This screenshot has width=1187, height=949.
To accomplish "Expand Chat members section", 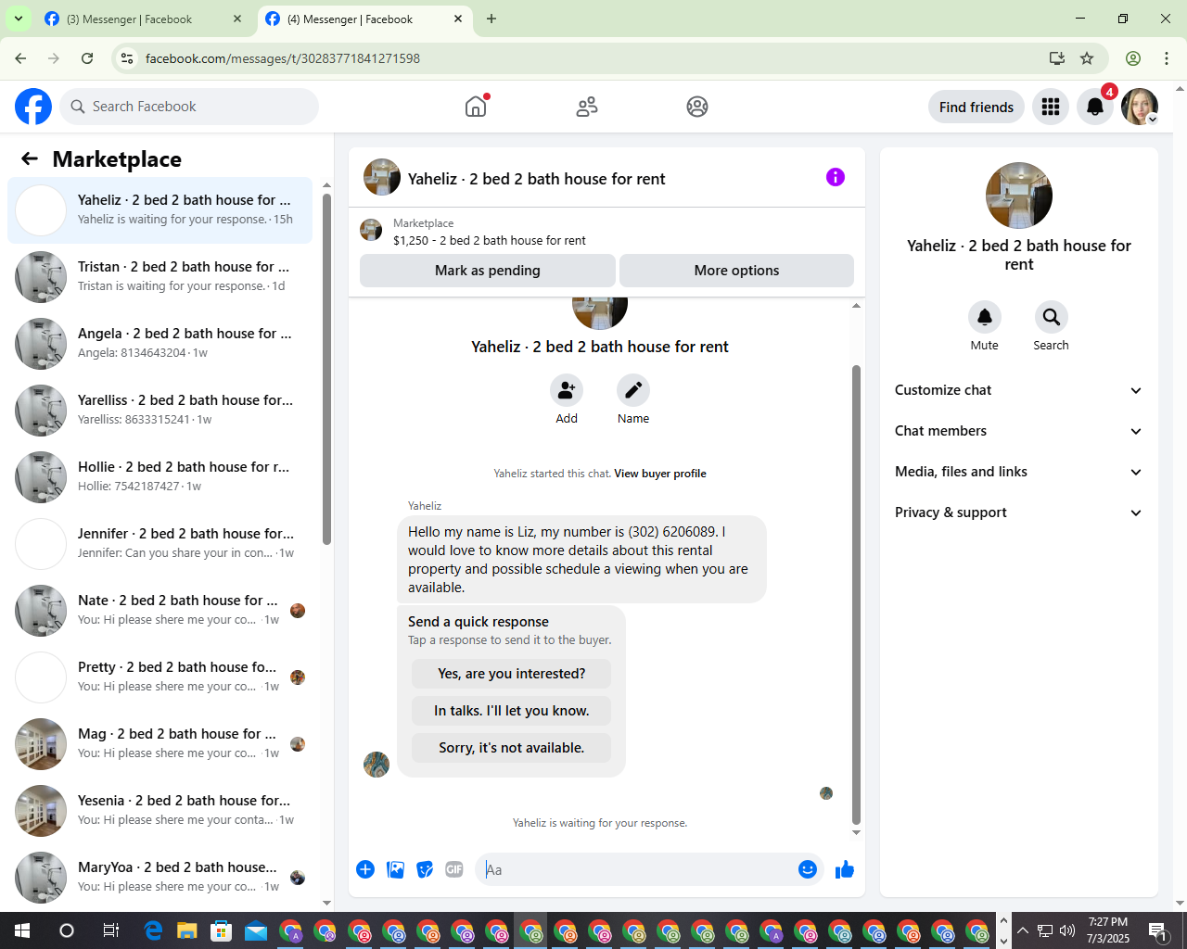I will pyautogui.click(x=1018, y=431).
